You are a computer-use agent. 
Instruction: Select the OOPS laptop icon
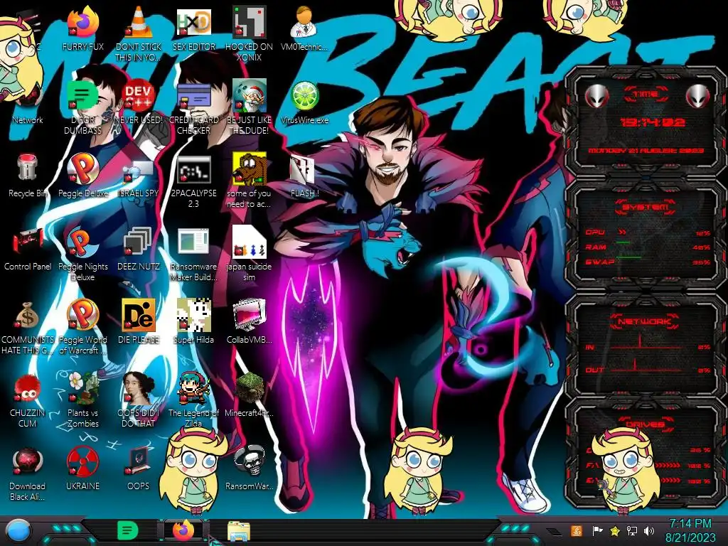tap(139, 461)
